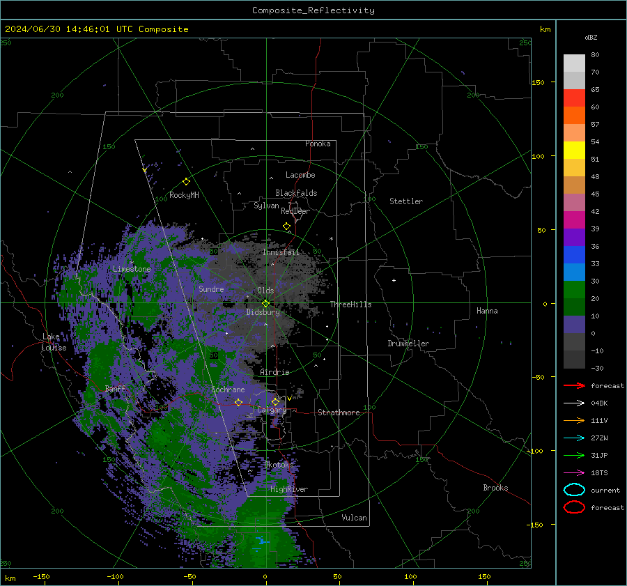
Task: Select the HighRiver label
Action: point(289,489)
